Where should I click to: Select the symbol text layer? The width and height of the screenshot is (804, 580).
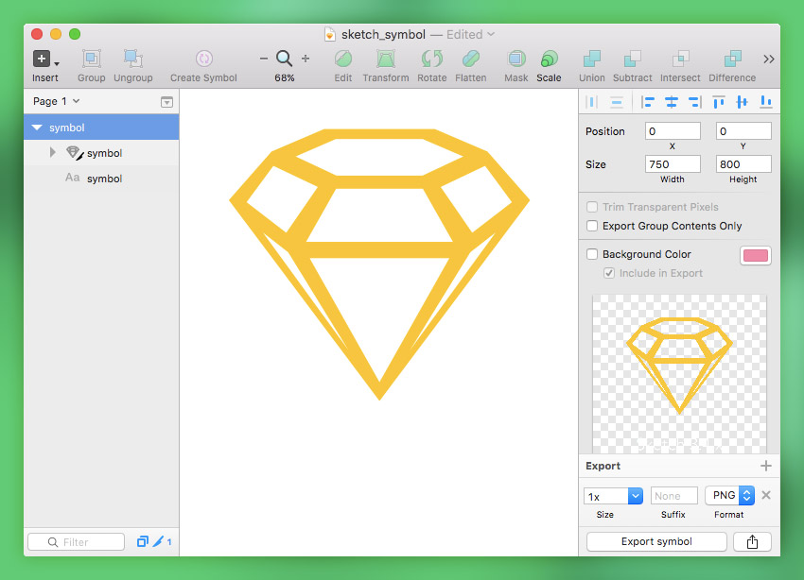point(104,179)
